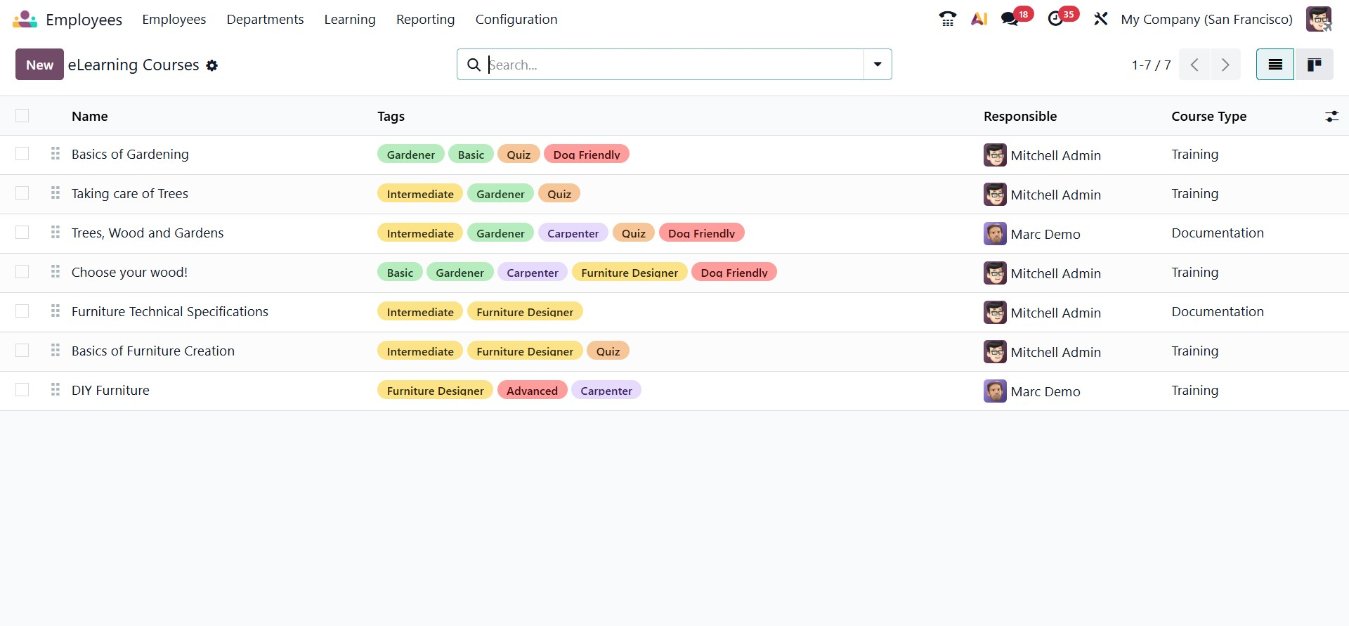
Task: Select the list view icon
Action: 1275,65
